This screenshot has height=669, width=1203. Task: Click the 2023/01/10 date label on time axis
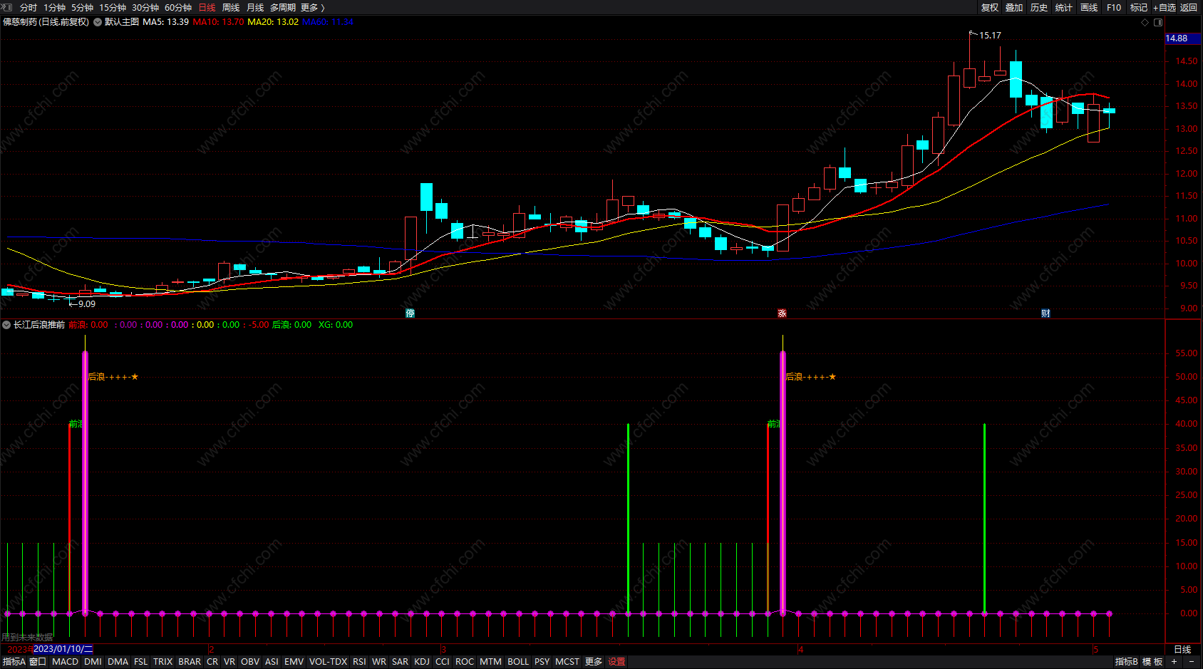[x=63, y=649]
